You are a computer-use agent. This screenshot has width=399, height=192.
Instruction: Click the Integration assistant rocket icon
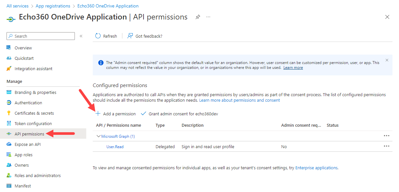(x=9, y=69)
